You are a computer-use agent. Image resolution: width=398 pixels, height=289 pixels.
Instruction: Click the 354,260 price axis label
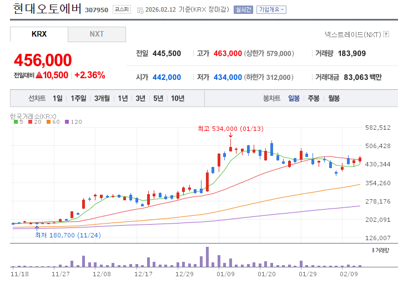tap(377, 183)
